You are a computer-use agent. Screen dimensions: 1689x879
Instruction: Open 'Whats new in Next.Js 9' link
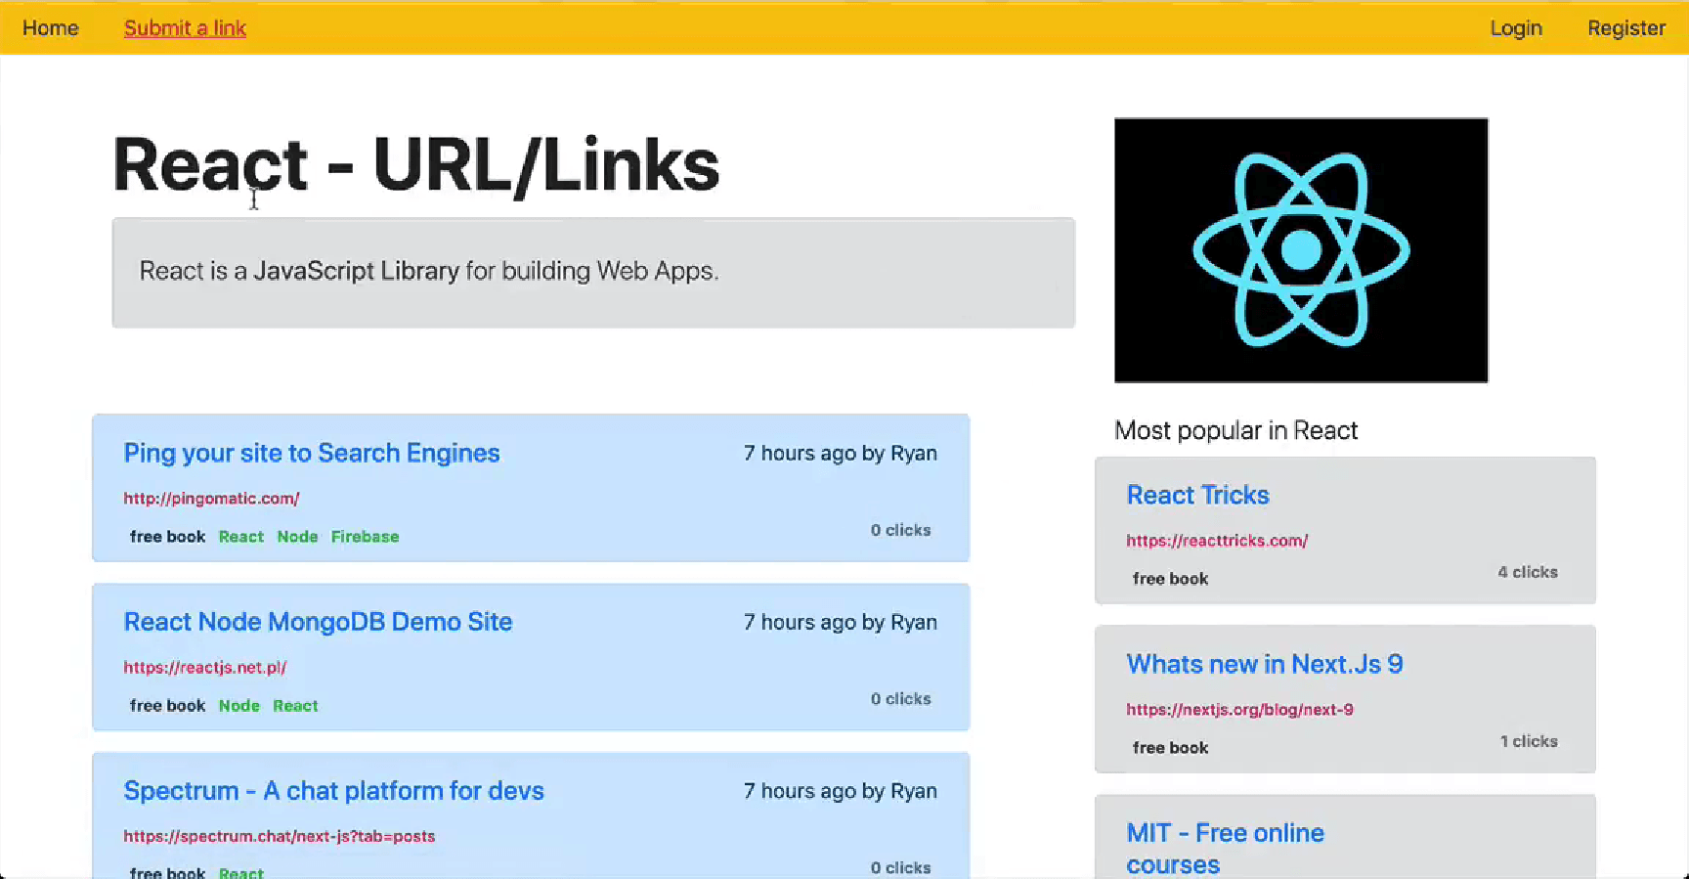tap(1265, 664)
